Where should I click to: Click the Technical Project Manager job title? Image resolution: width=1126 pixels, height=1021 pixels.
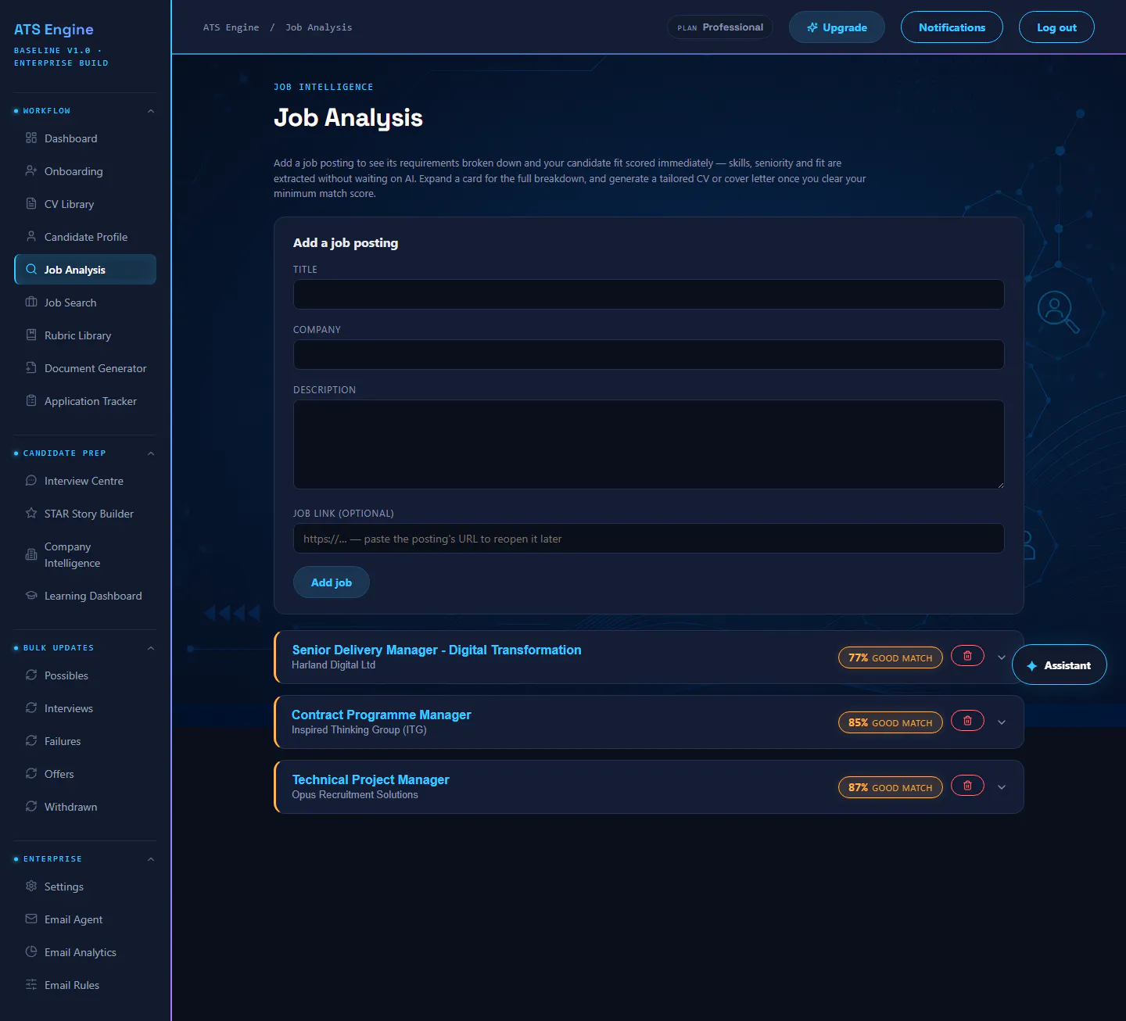(x=371, y=779)
